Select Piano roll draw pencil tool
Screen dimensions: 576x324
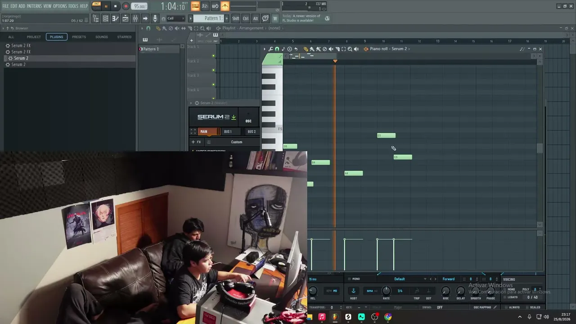click(306, 49)
